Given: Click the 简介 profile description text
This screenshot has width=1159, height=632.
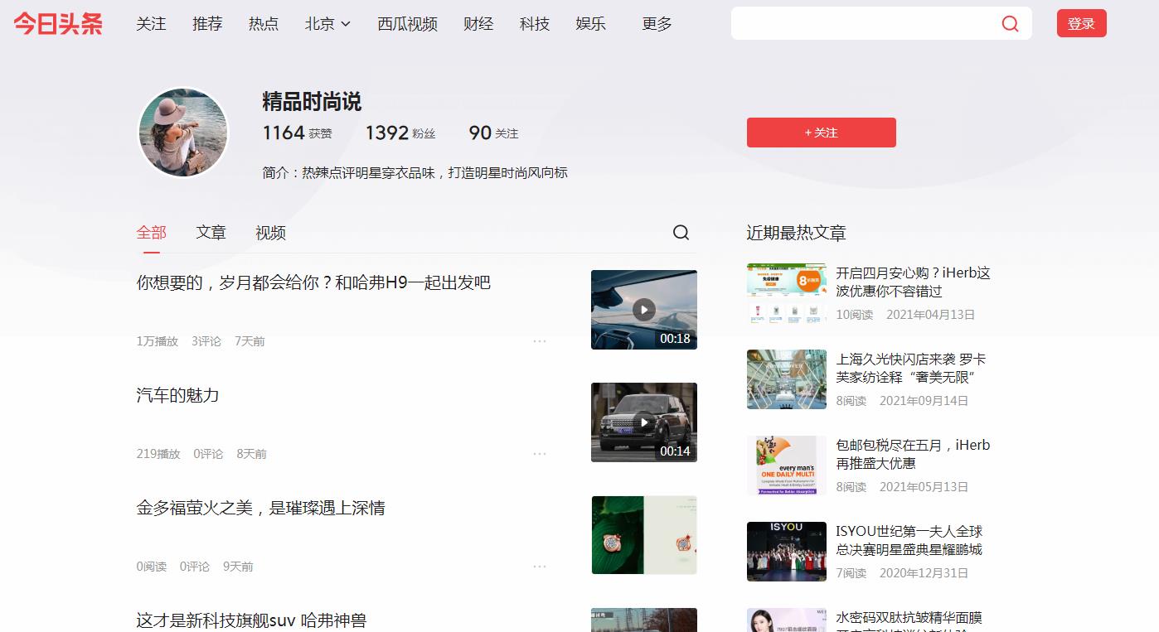Looking at the screenshot, I should [x=415, y=173].
